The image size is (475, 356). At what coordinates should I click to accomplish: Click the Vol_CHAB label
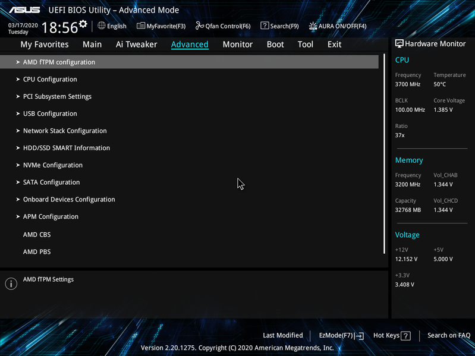[x=445, y=175]
